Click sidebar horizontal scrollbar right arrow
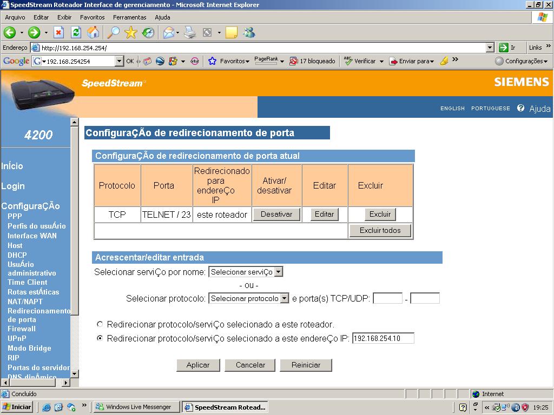 (x=66, y=382)
